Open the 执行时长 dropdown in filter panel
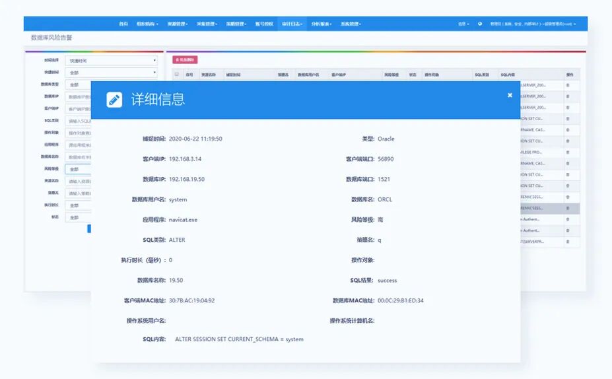Image resolution: width=612 pixels, height=379 pixels. (78, 205)
